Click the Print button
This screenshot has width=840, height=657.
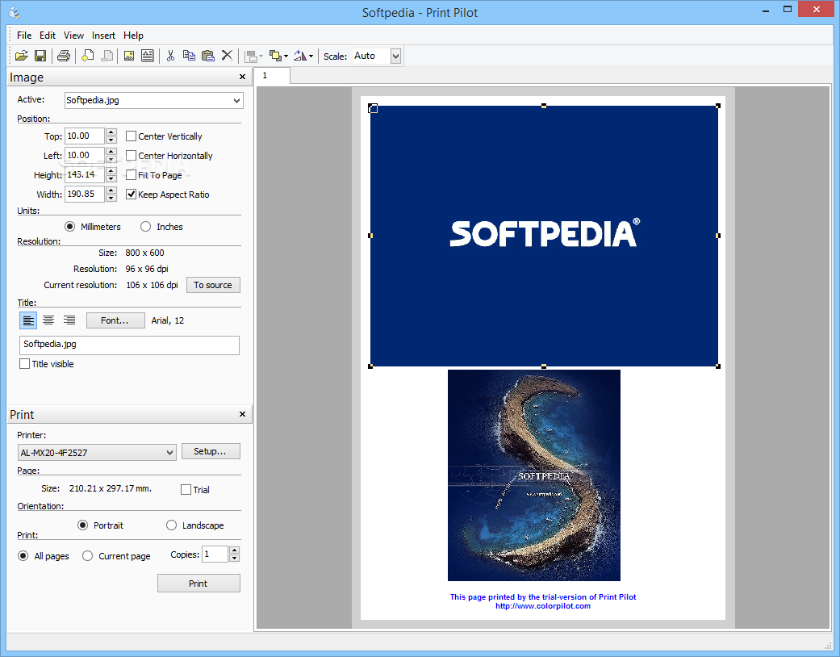point(199,584)
